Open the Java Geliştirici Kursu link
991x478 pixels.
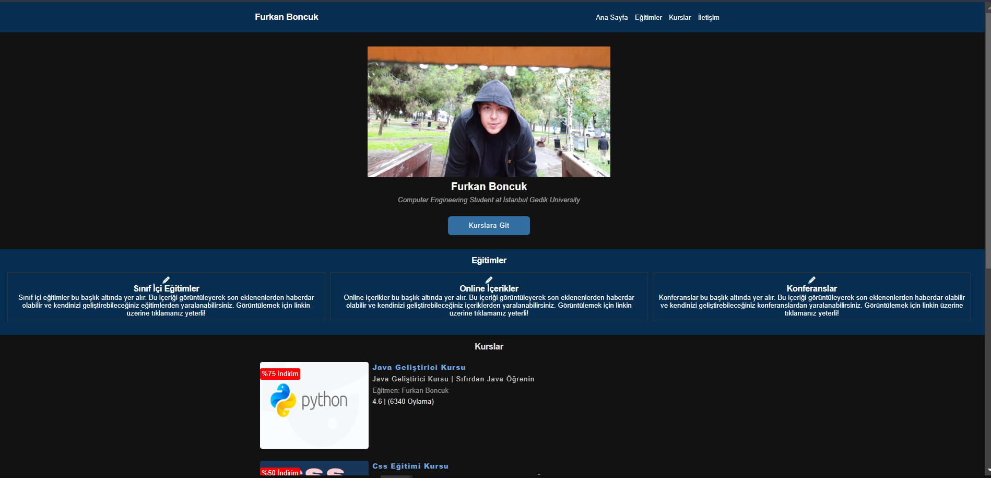419,367
